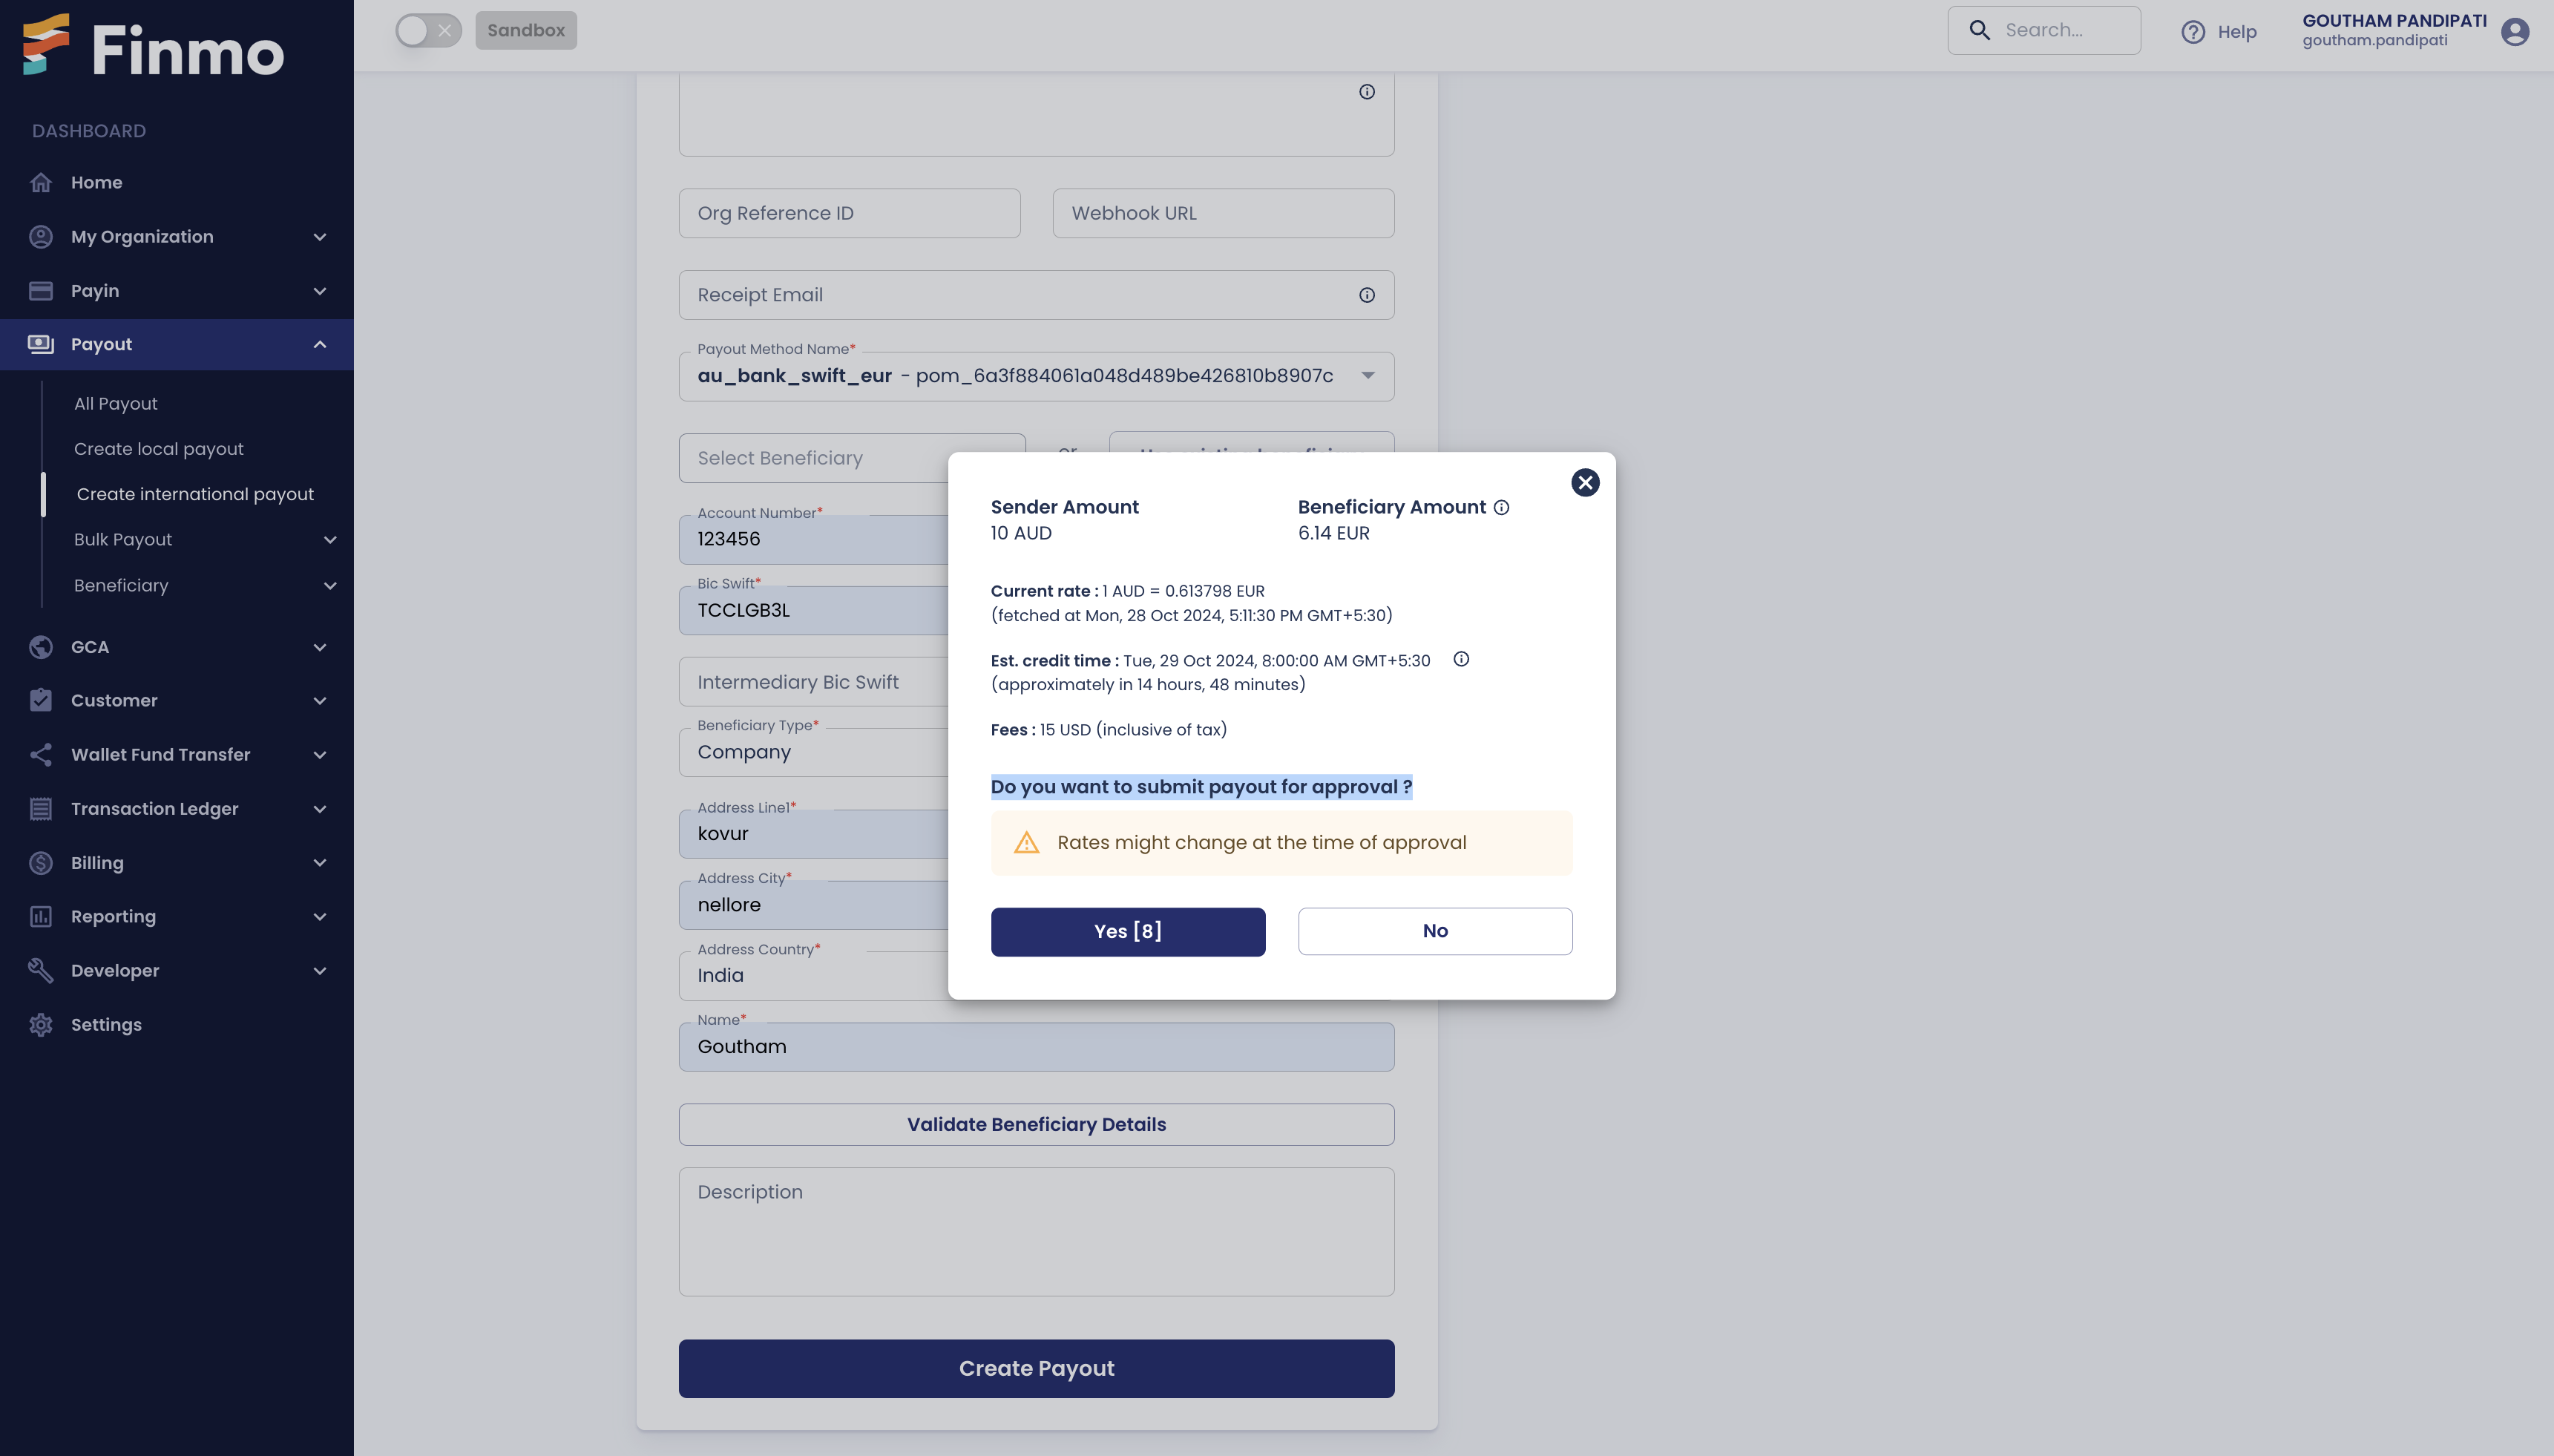Expand the My Organization menu section
2554x1456 pixels.
175,237
